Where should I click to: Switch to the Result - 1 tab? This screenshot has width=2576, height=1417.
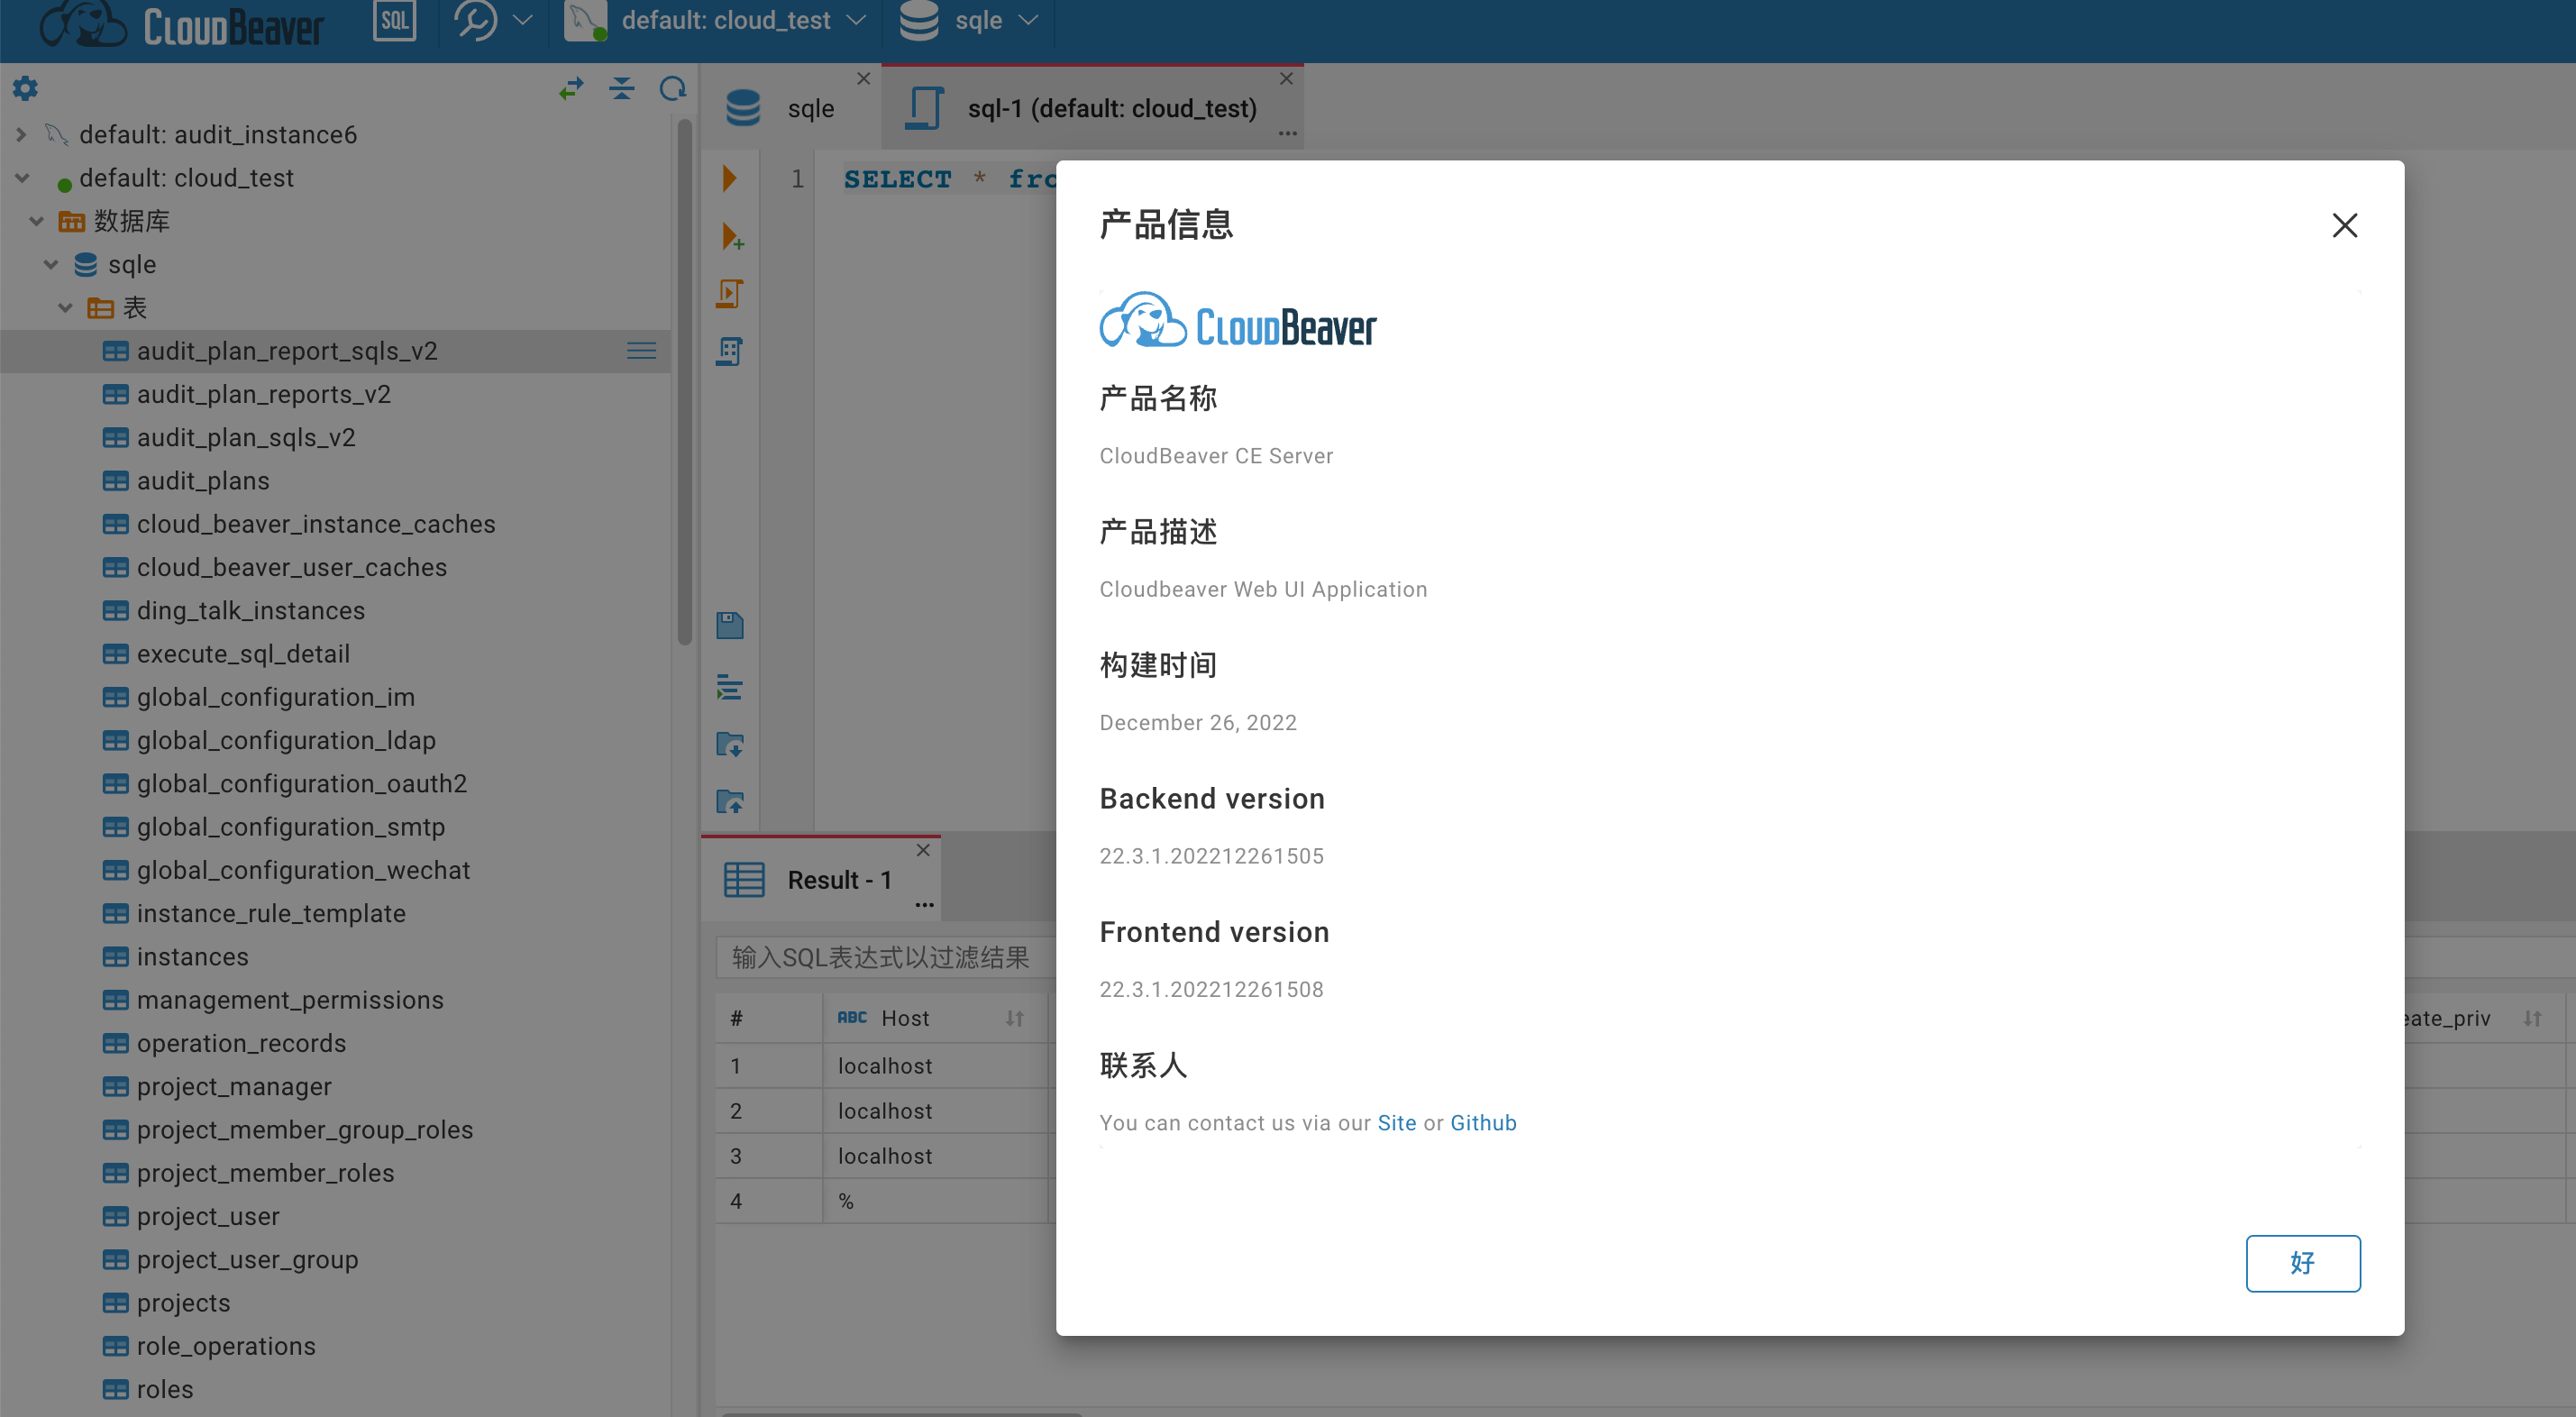tap(838, 879)
